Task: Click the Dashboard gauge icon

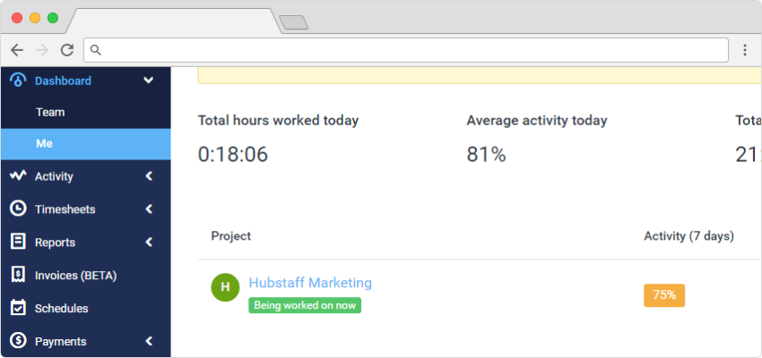Action: coord(18,80)
